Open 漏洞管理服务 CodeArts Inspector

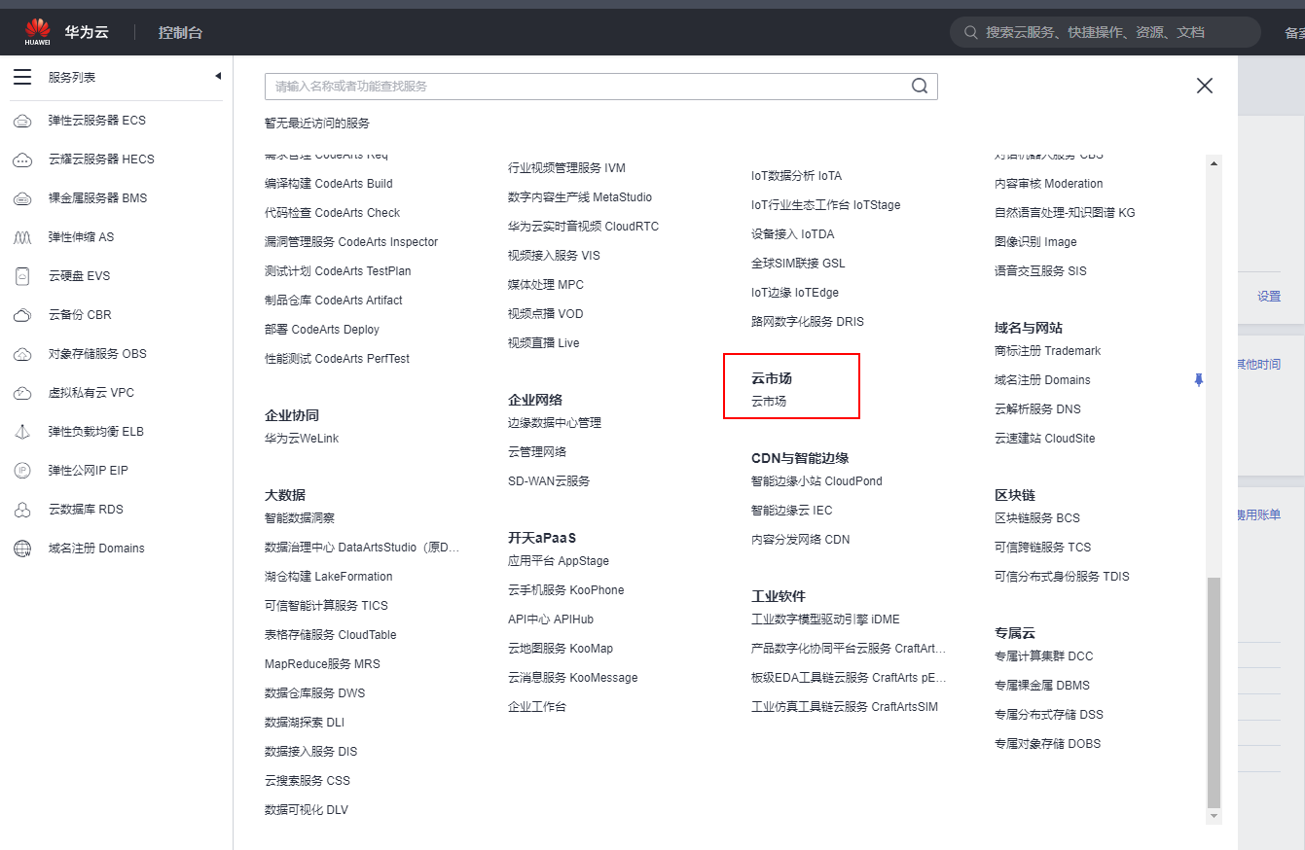(x=351, y=242)
